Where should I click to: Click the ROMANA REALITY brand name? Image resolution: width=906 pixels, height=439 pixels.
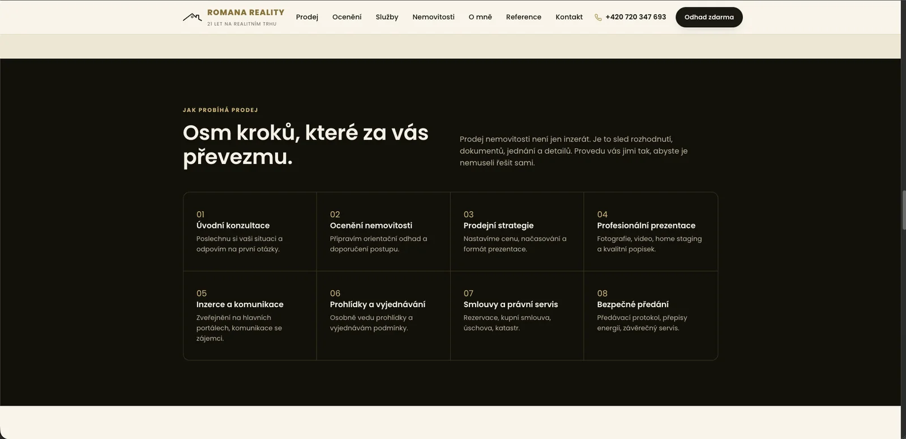pyautogui.click(x=246, y=12)
